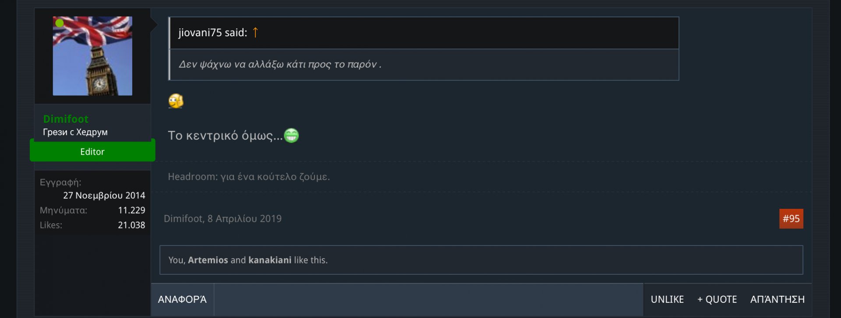841x318 pixels.
Task: Open Dimifoot's Big Ben avatar image
Action: [92, 56]
